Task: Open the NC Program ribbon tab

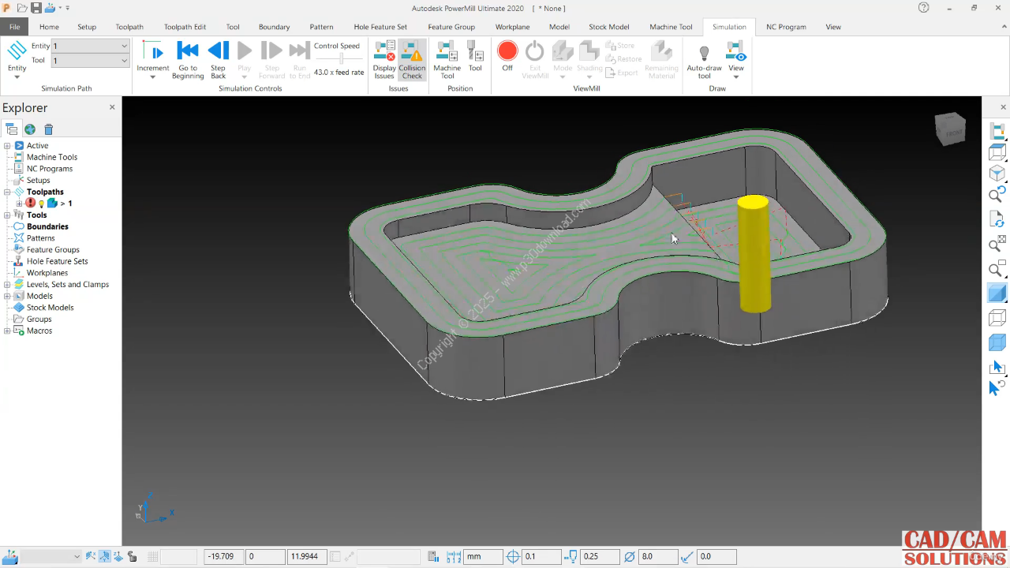Action: point(786,27)
